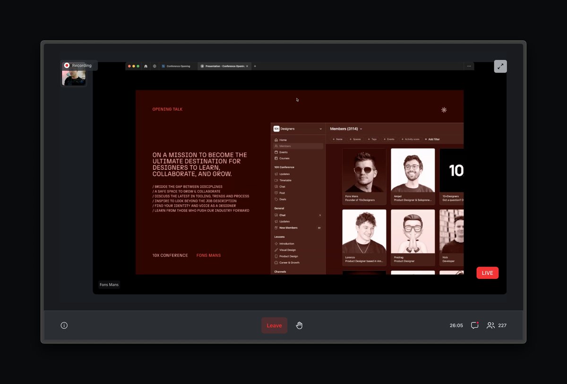Open Events in the community sidebar

click(x=298, y=152)
